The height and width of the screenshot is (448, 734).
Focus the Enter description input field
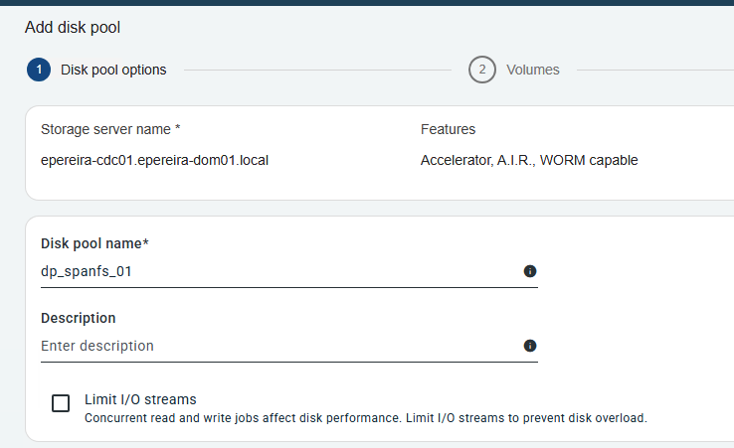278,346
